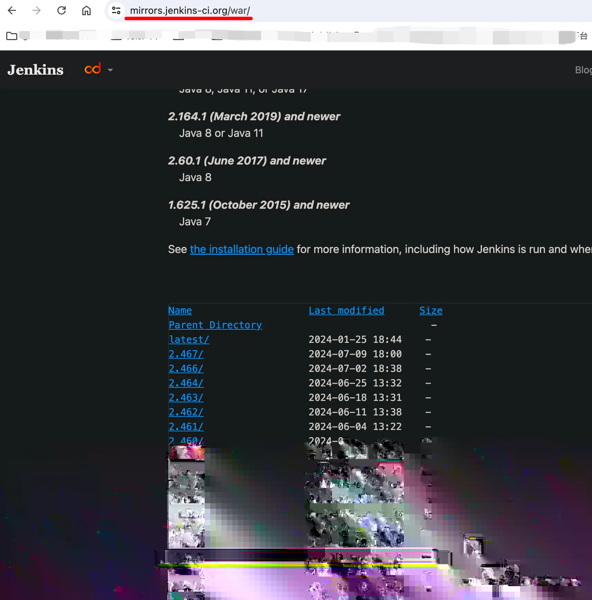Open the 2.462/ directory
This screenshot has height=600, width=592.
click(186, 412)
